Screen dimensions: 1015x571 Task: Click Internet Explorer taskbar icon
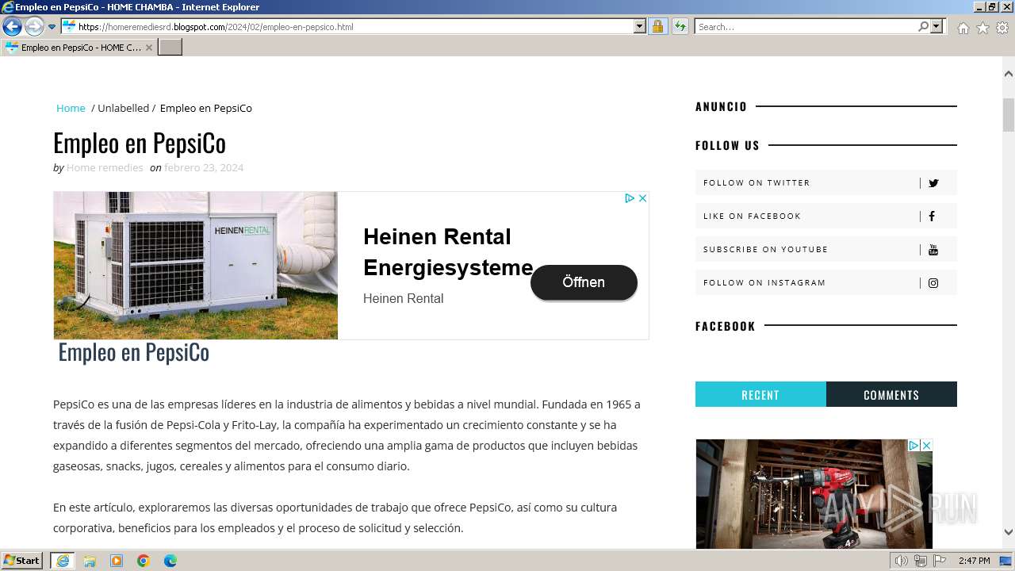tap(62, 561)
